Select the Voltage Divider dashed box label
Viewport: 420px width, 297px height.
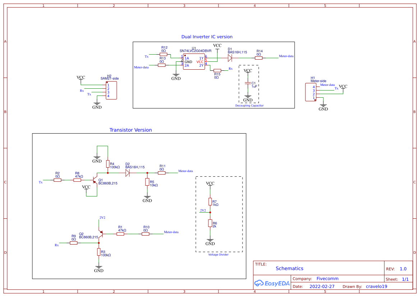tap(219, 255)
